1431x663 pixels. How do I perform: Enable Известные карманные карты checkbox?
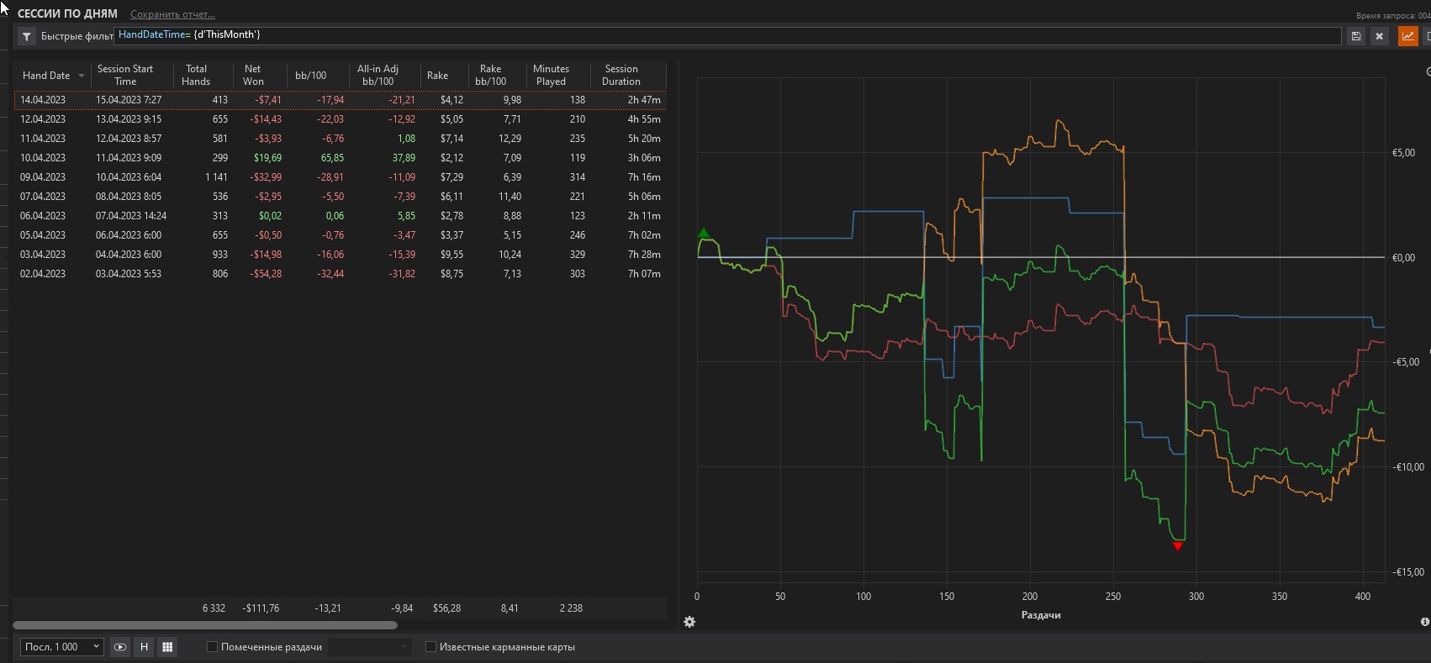point(431,647)
